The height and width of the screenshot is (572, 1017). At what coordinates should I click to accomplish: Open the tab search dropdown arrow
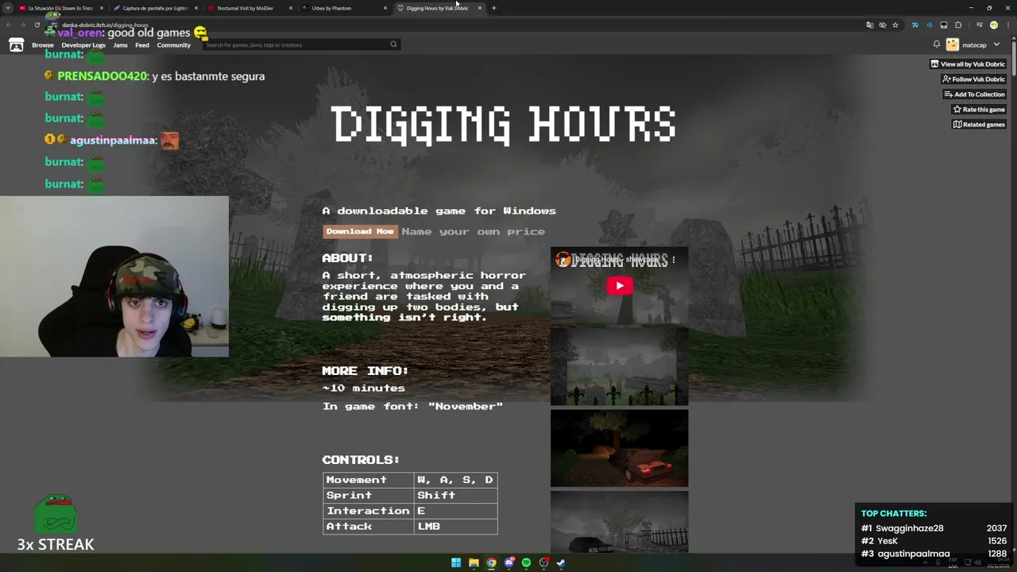point(7,8)
